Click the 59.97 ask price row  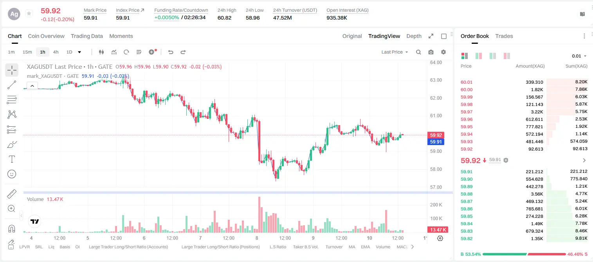click(x=524, y=112)
